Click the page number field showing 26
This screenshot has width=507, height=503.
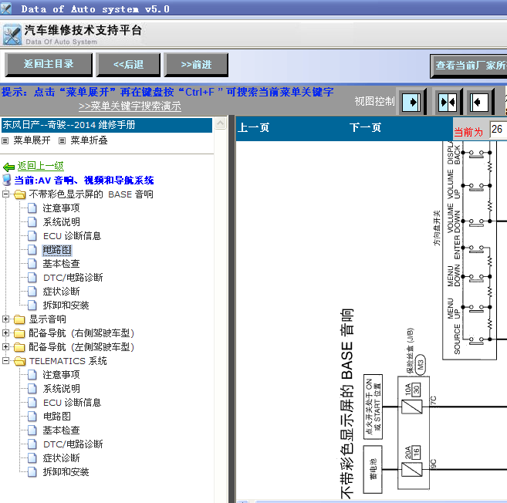(499, 130)
